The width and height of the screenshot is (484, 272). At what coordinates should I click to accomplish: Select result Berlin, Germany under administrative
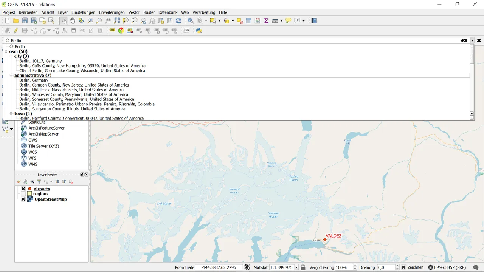tap(34, 80)
